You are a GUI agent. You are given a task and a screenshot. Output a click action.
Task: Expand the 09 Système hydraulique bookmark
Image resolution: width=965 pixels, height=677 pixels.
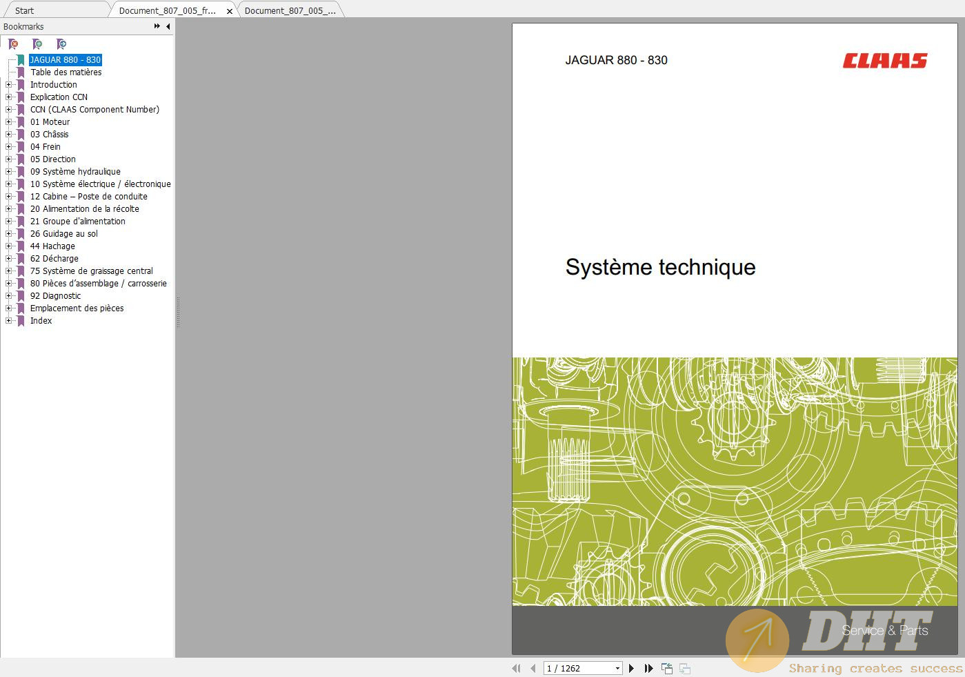click(9, 172)
